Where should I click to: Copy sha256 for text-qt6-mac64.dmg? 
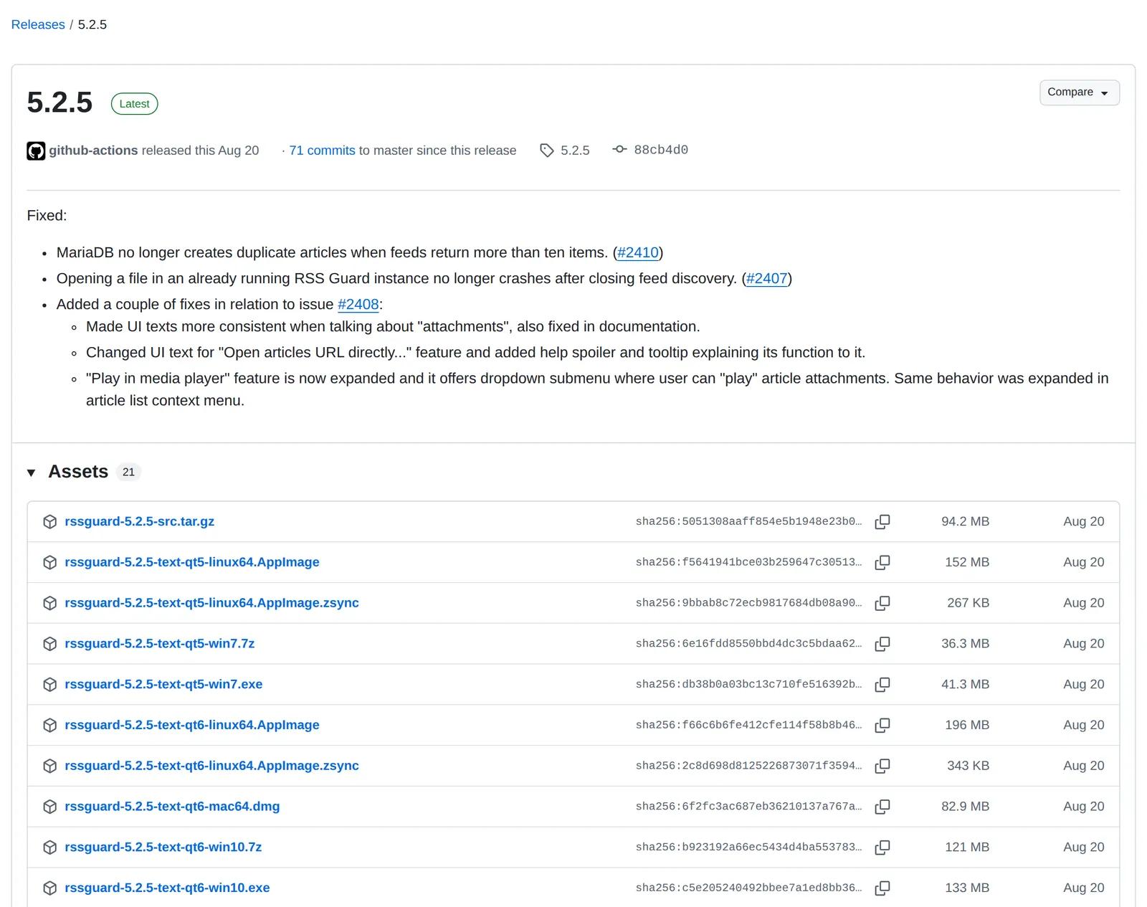pyautogui.click(x=882, y=807)
